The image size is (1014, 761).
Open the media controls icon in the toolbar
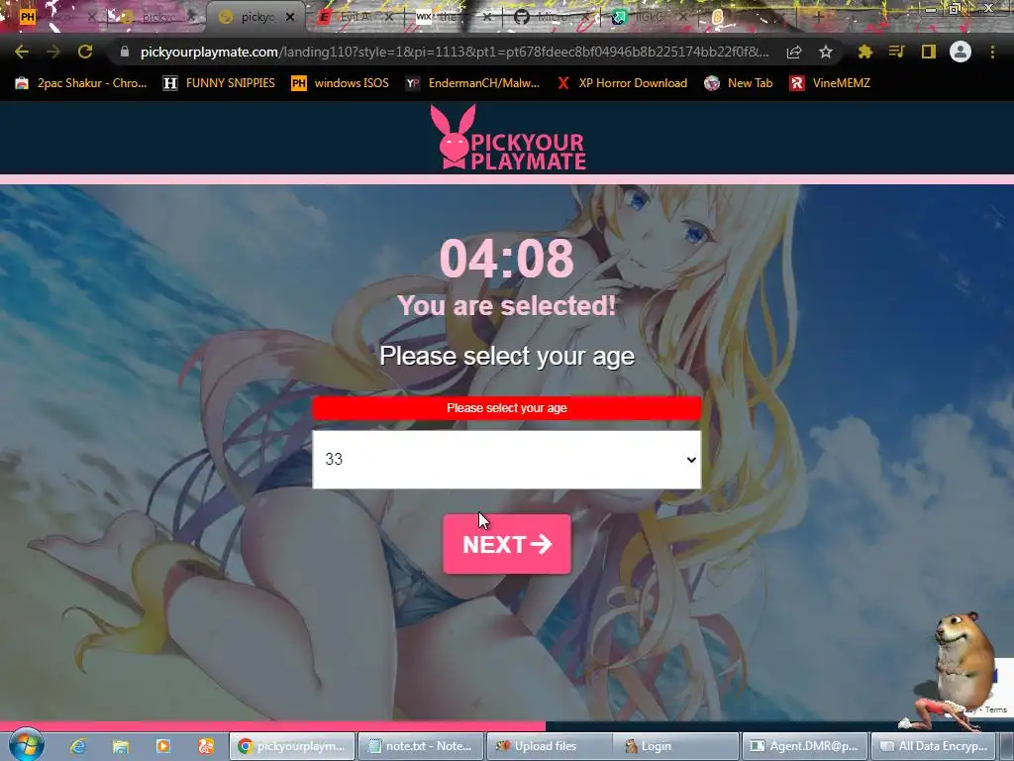[896, 52]
